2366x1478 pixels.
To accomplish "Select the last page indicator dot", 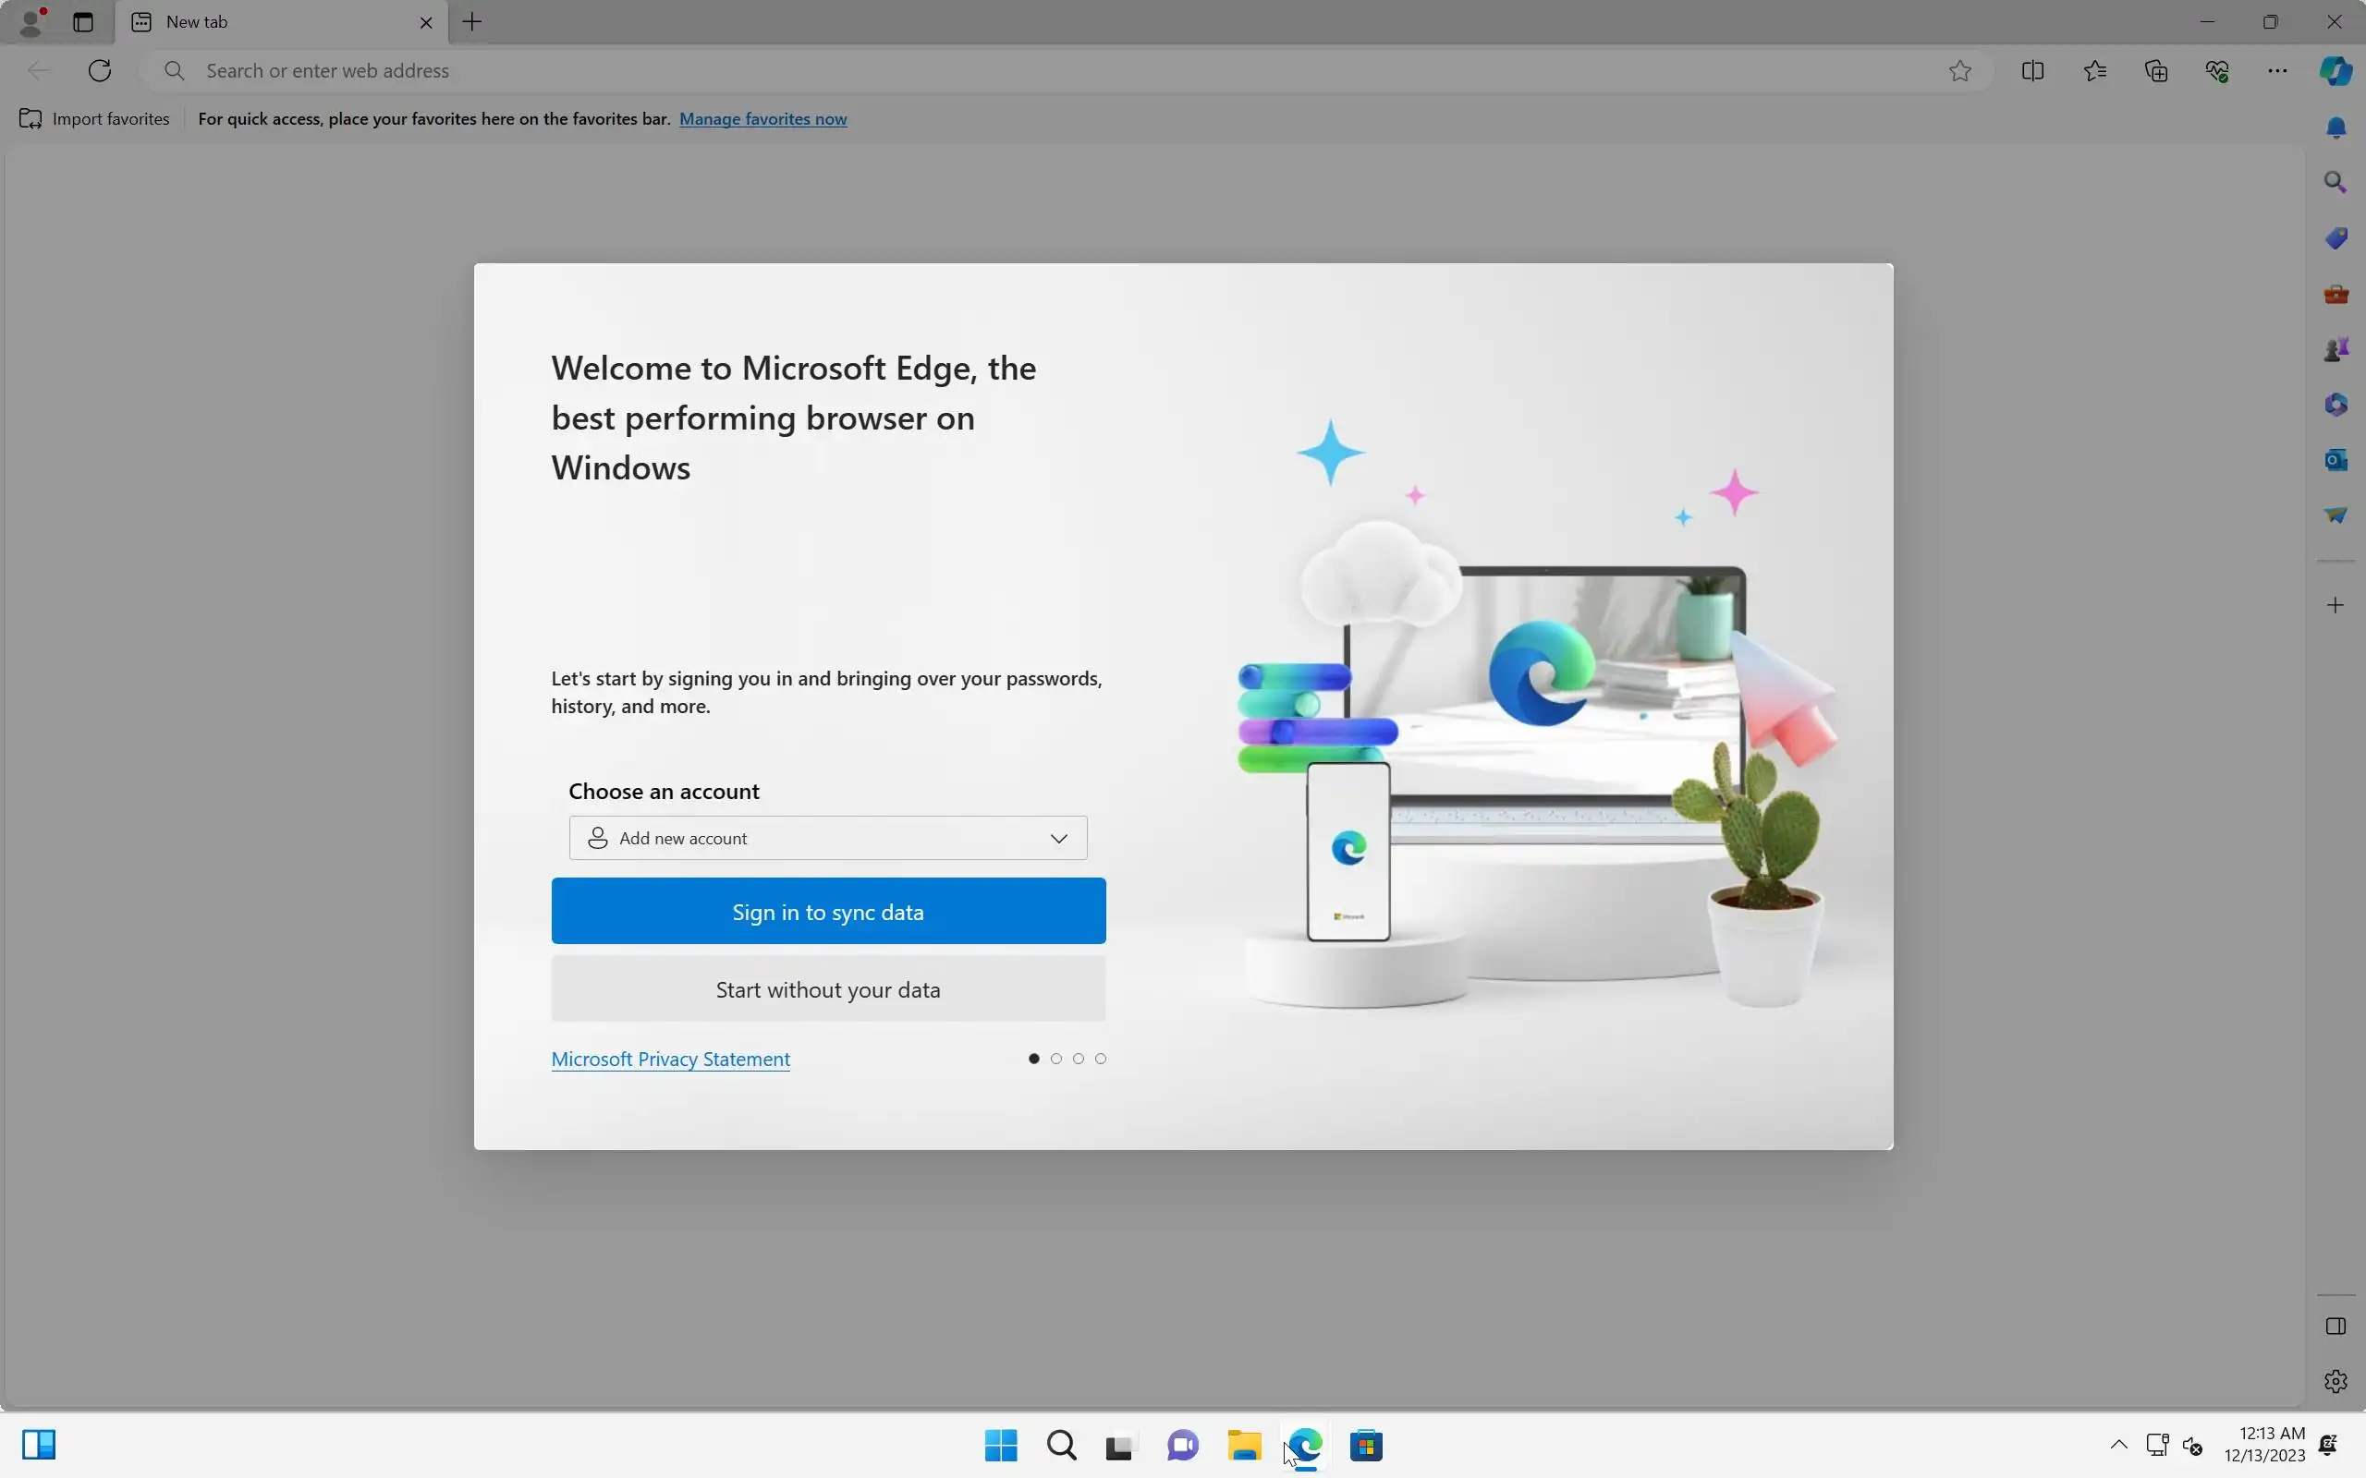I will 1101,1059.
